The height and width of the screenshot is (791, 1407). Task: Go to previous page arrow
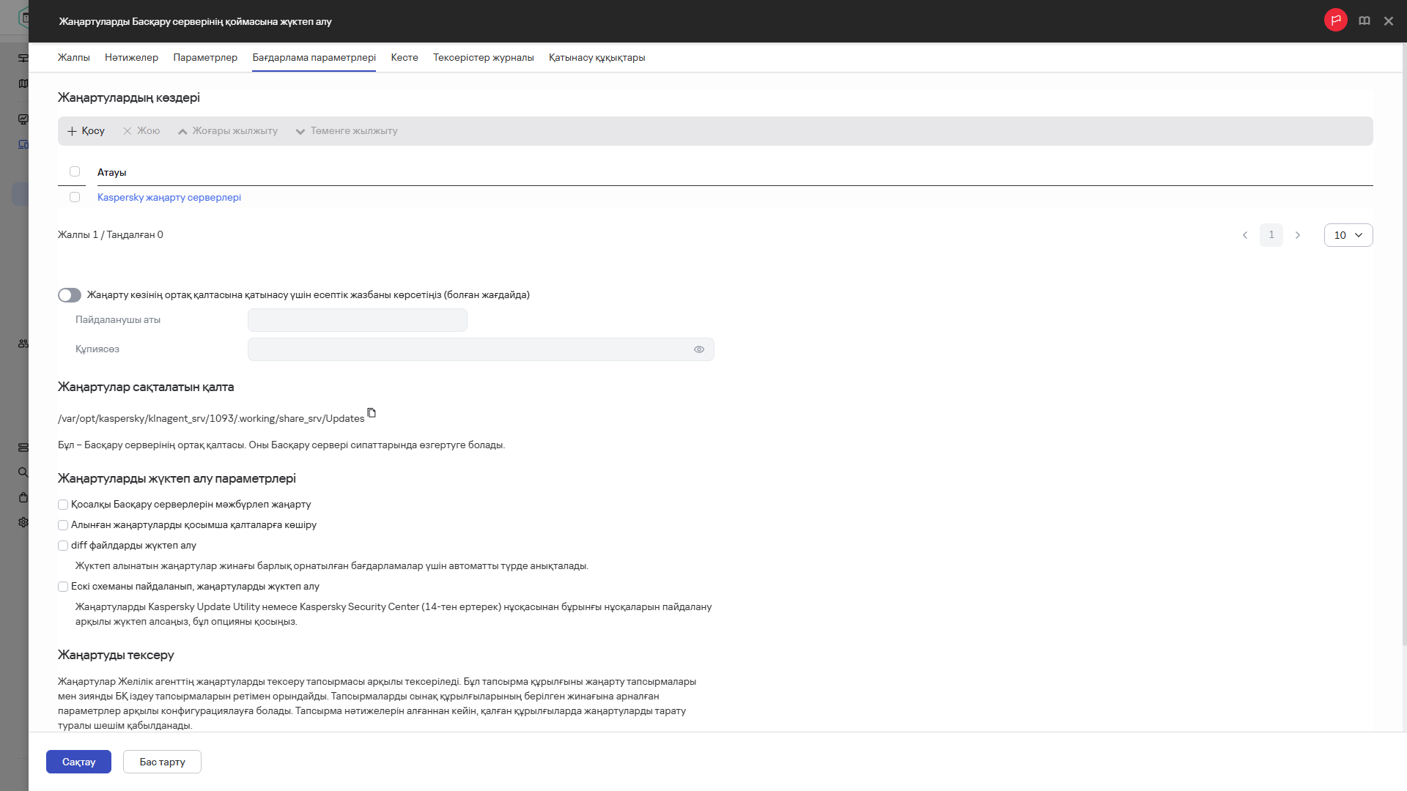1245,235
